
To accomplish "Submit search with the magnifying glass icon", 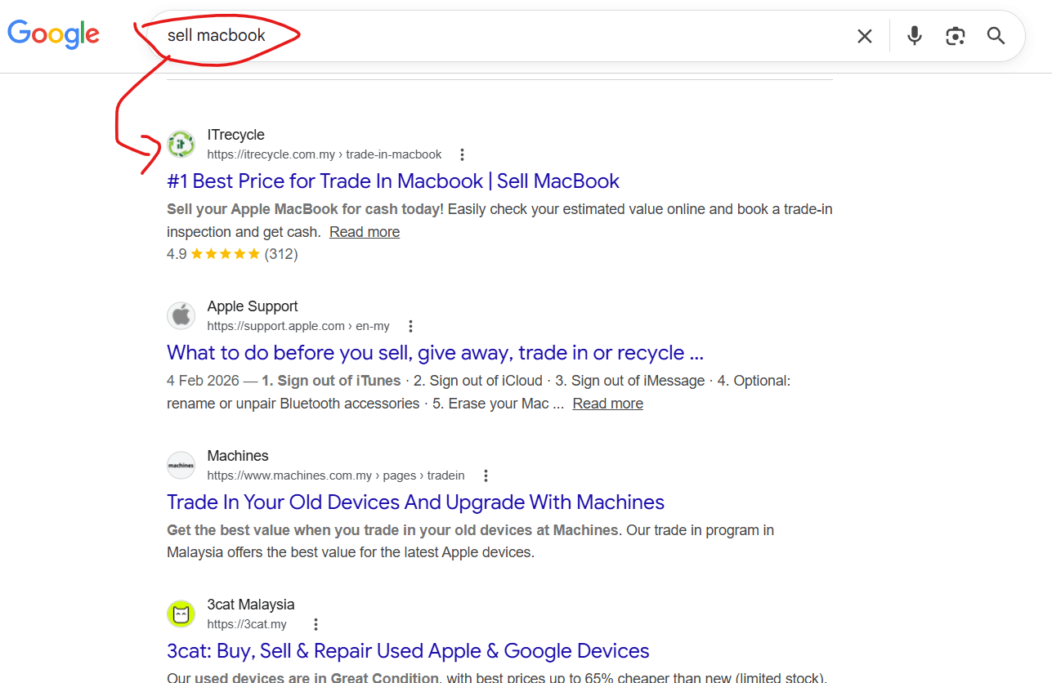I will coord(996,35).
